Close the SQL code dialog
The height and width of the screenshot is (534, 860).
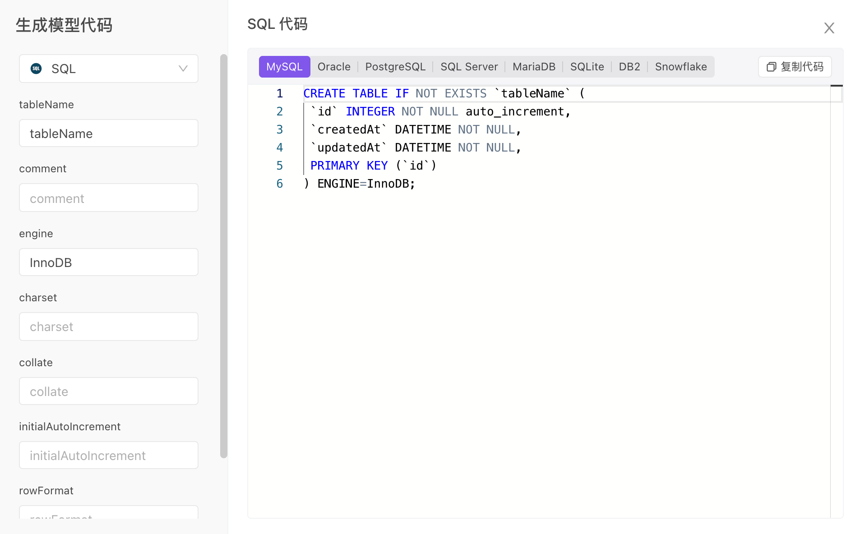(x=829, y=28)
